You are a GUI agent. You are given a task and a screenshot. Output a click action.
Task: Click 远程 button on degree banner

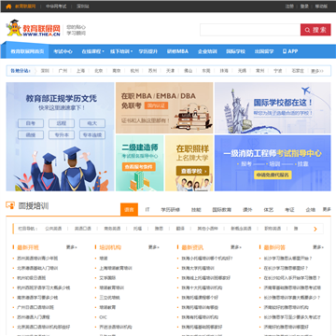62,123
